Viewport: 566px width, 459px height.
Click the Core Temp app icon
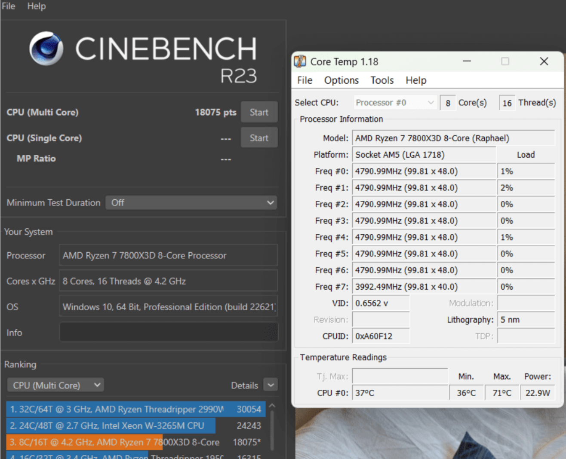point(300,61)
